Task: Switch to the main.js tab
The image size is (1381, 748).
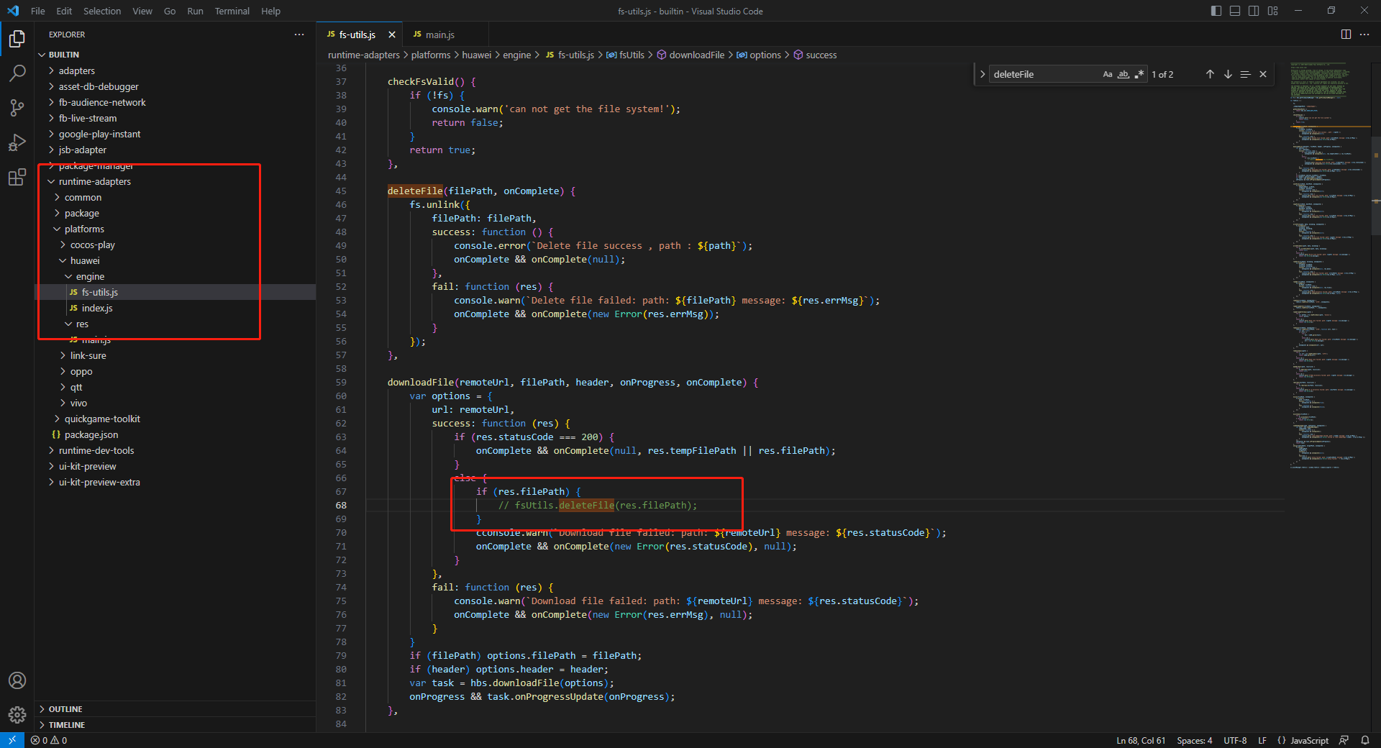Action: [439, 35]
